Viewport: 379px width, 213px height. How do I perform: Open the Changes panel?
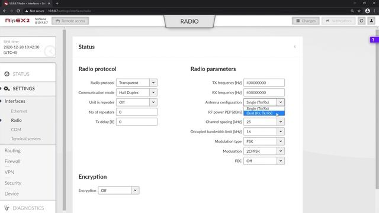pos(306,21)
